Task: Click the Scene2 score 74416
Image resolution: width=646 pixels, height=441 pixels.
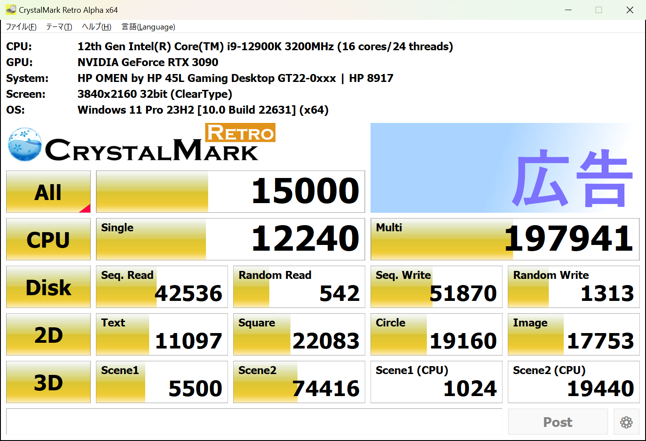Action: (299, 382)
